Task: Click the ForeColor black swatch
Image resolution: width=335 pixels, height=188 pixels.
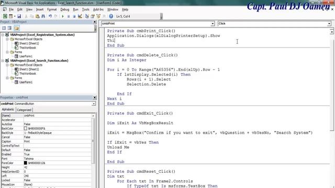Action: pos(26,163)
